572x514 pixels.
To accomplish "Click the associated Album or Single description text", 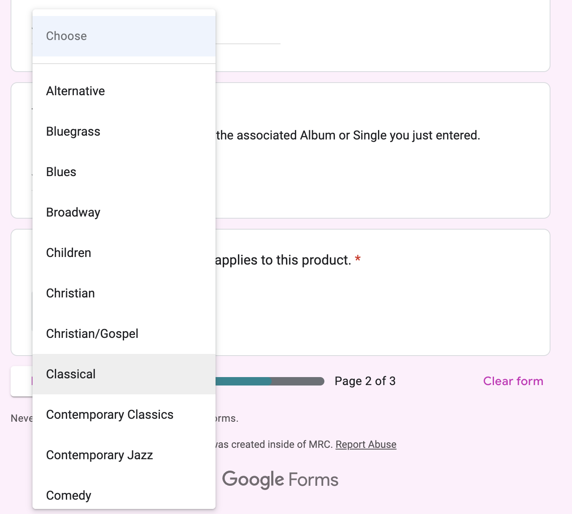I will (348, 135).
